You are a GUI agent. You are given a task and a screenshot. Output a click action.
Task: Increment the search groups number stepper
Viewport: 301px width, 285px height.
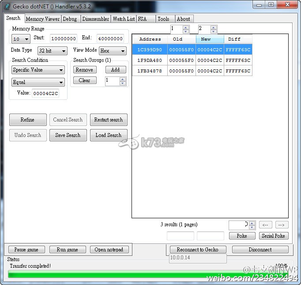coord(123,79)
